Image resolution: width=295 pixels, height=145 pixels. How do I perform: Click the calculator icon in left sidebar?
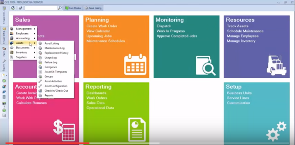coord(4,97)
